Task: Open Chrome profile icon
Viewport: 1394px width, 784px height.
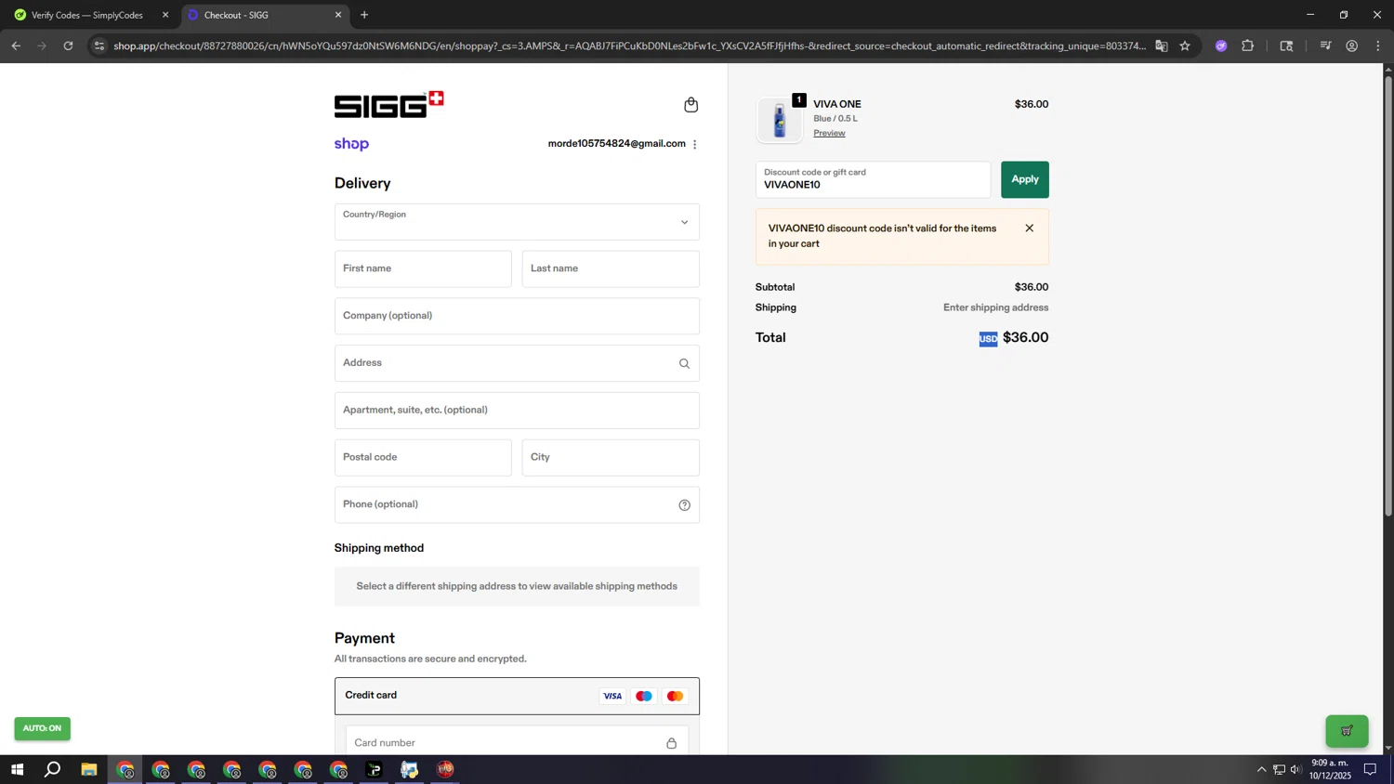Action: (x=1352, y=46)
